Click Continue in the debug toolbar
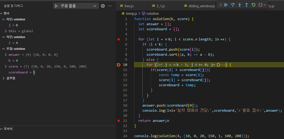The width and height of the screenshot is (284, 139). point(226,5)
